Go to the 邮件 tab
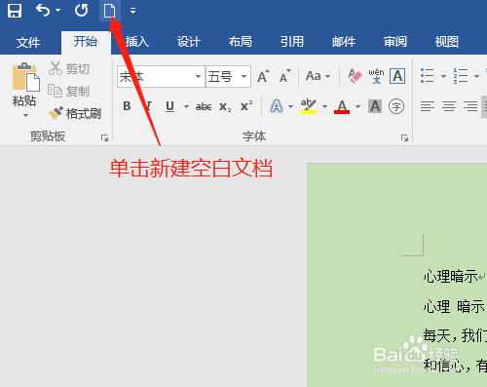This screenshot has width=487, height=387. (344, 42)
